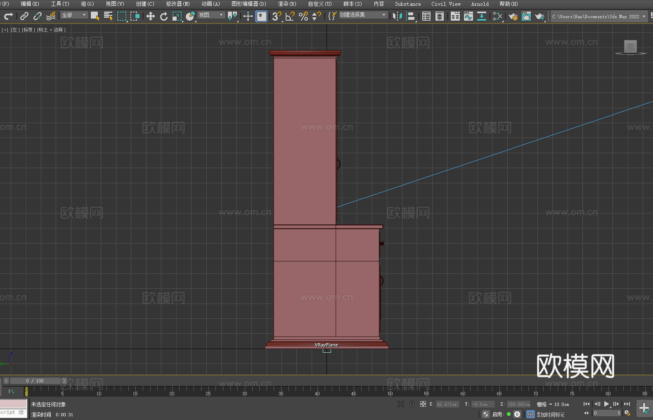
Task: Open the Select by Name list
Action: pos(108,16)
